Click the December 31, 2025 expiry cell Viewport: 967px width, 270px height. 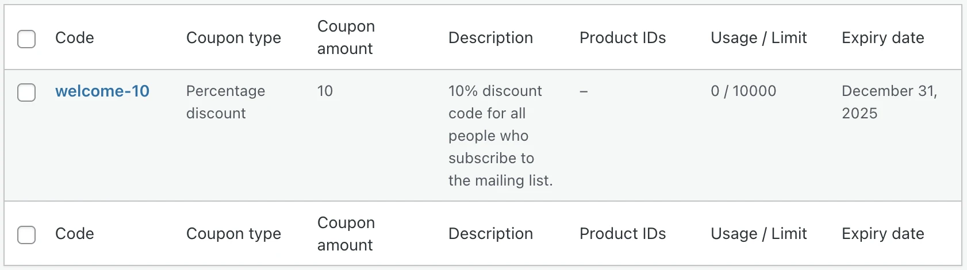889,102
